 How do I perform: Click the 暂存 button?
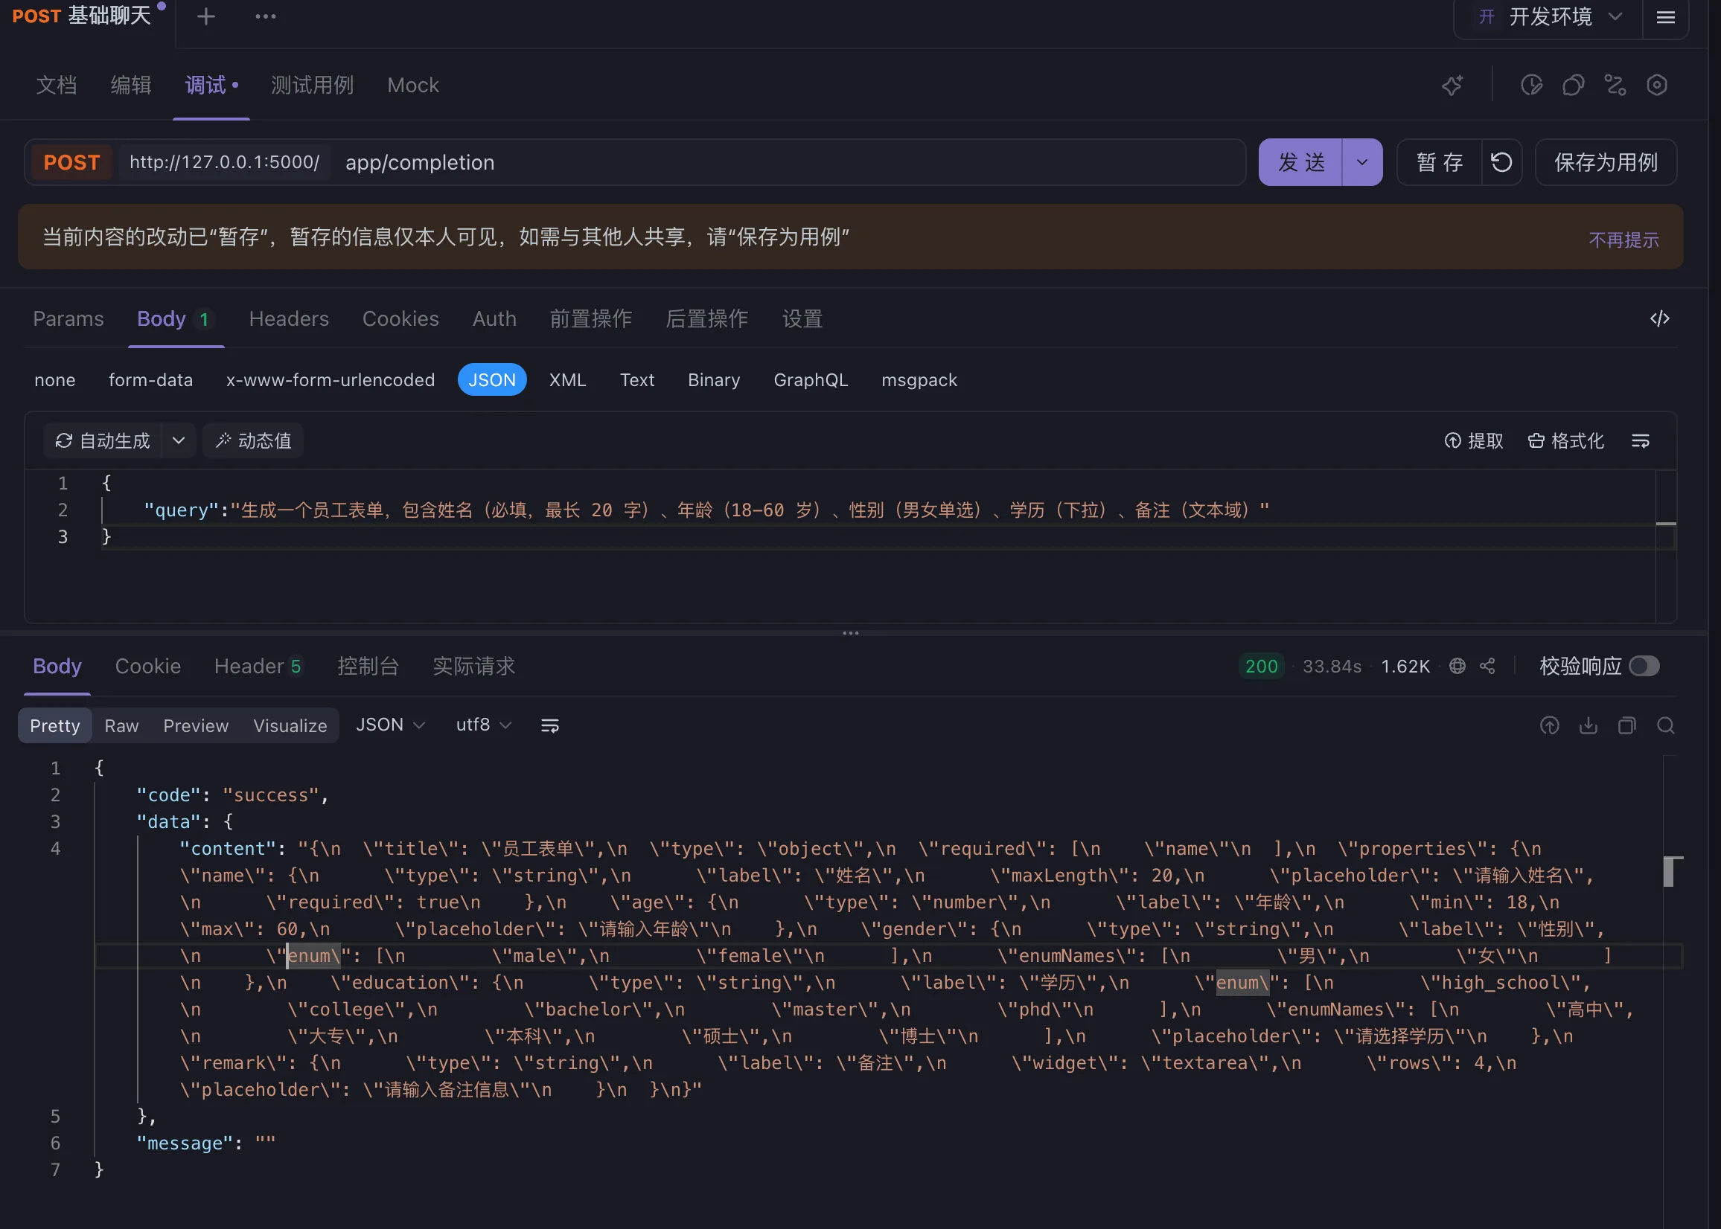pos(1439,162)
